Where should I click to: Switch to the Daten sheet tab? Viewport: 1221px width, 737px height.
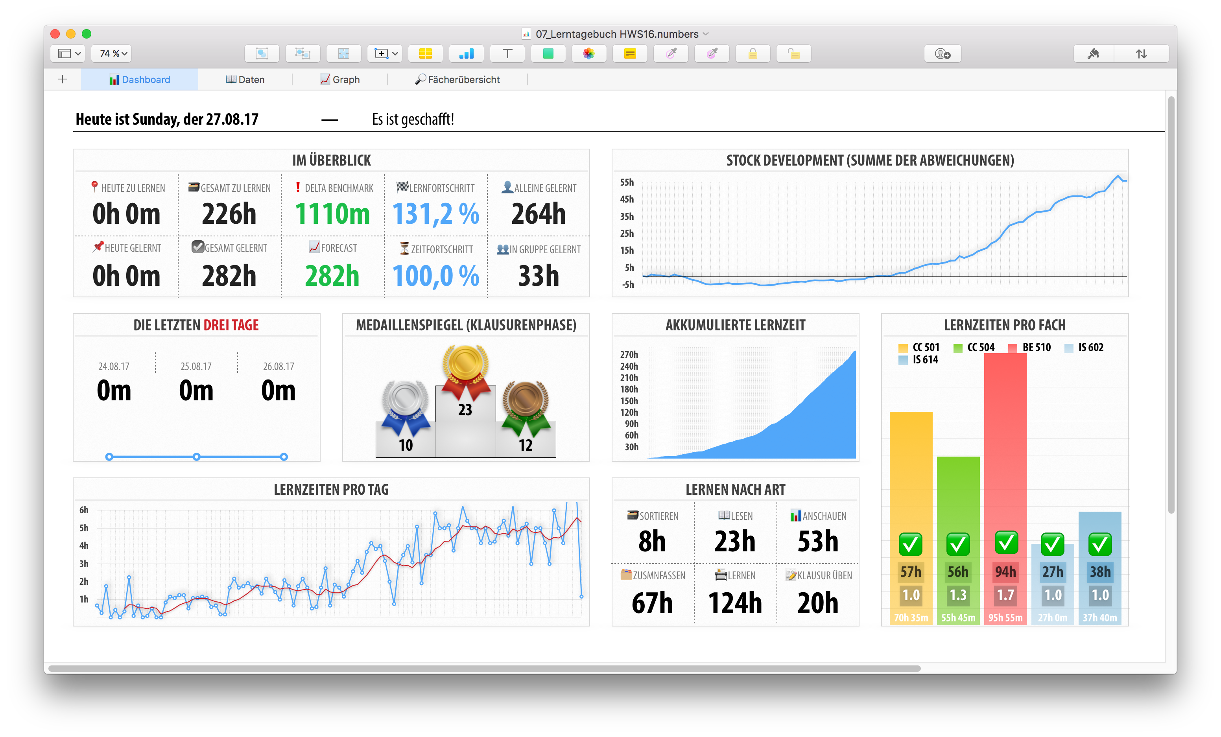(x=245, y=80)
